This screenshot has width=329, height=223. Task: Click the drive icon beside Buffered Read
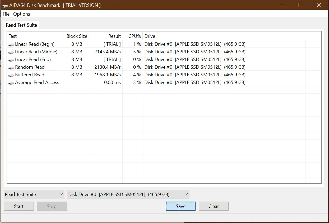point(11,75)
